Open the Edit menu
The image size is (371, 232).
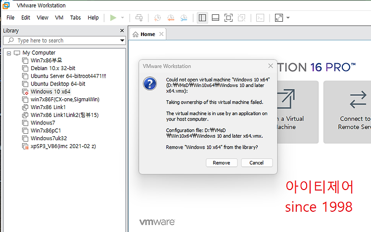pos(26,18)
